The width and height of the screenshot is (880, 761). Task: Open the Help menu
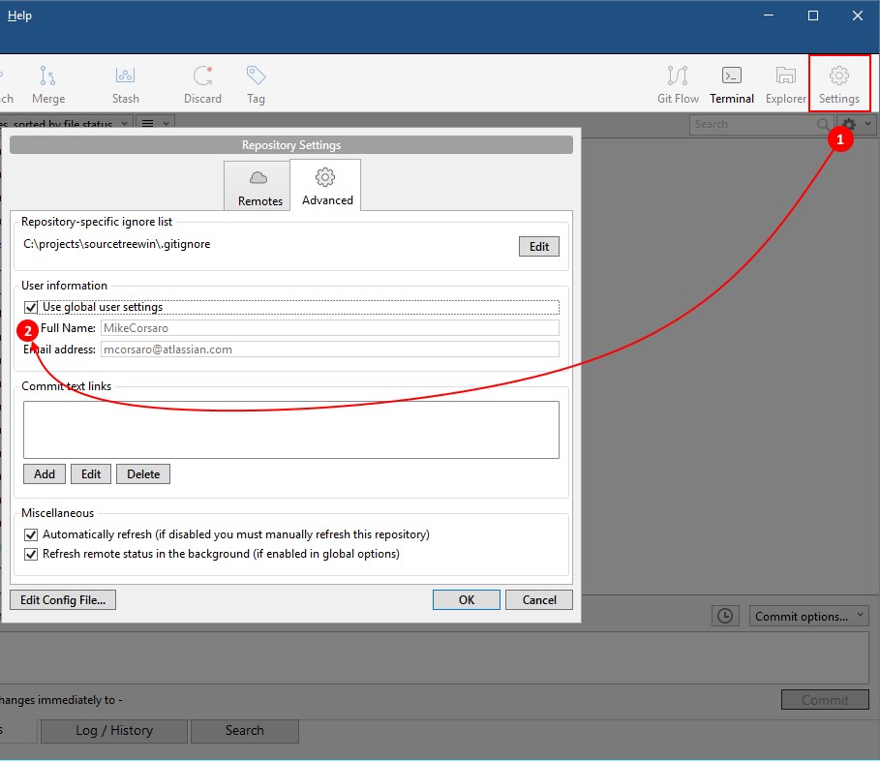19,15
